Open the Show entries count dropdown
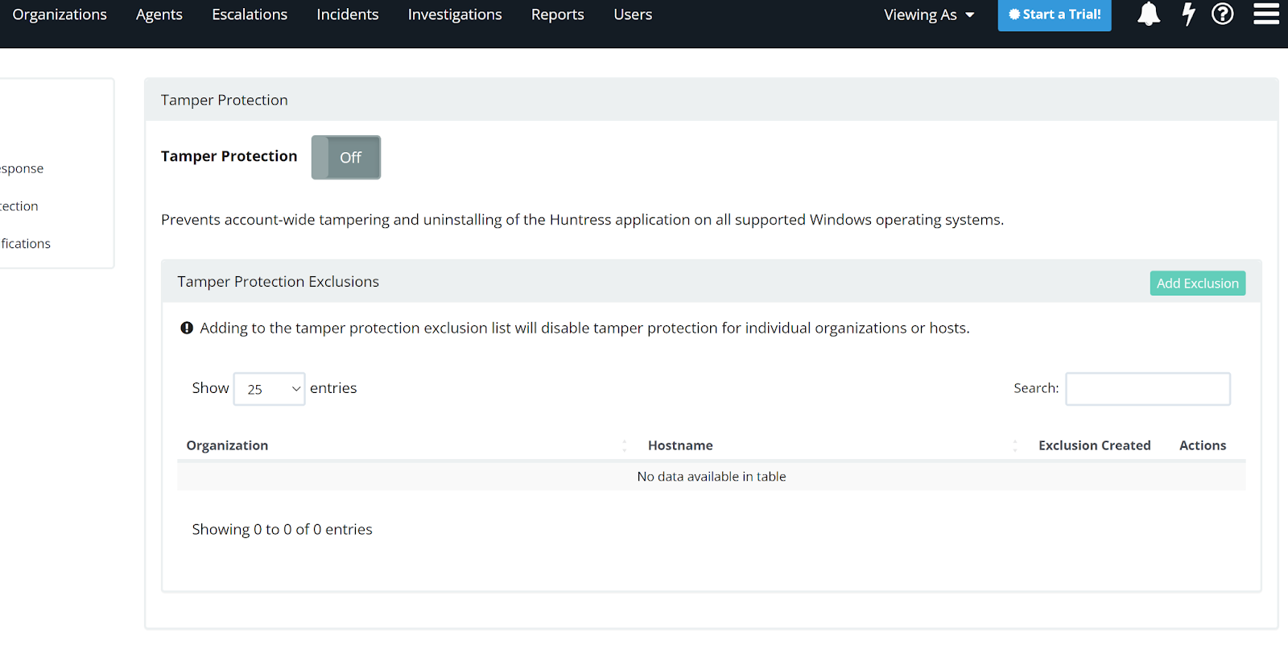This screenshot has width=1288, height=666. tap(269, 389)
